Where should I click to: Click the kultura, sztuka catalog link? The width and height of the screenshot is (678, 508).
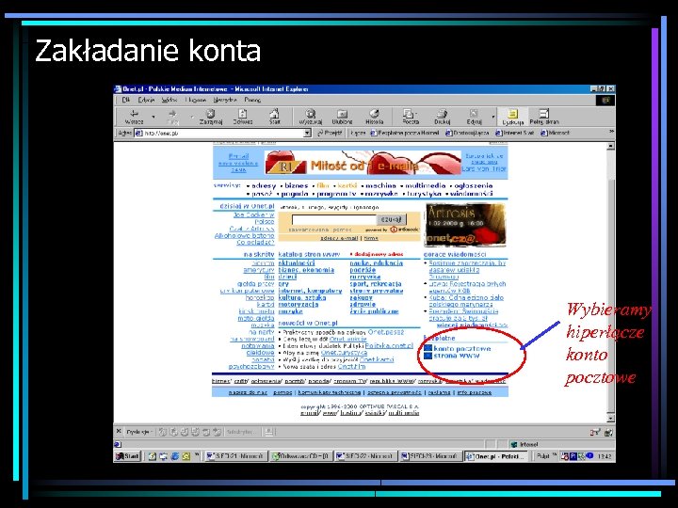pos(302,297)
